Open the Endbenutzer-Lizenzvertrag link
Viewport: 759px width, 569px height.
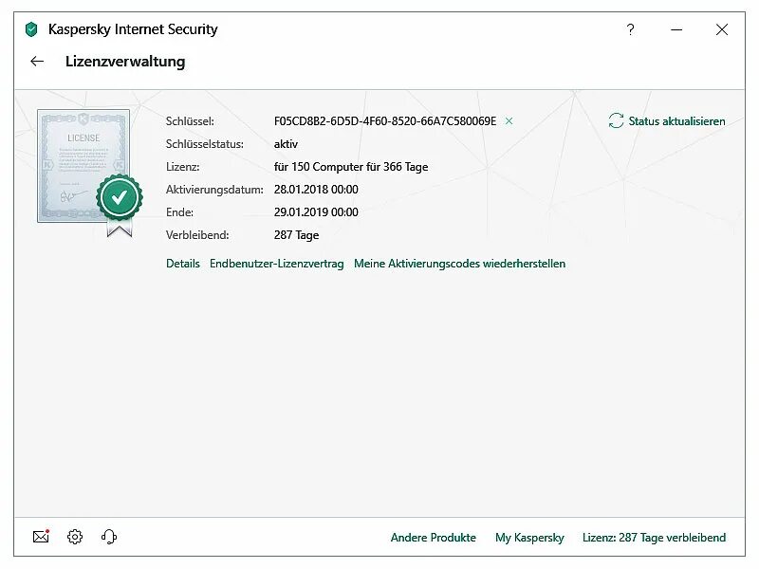pyautogui.click(x=276, y=264)
